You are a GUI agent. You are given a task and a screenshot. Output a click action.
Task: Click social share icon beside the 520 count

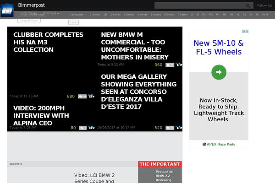pyautogui.click(x=179, y=128)
